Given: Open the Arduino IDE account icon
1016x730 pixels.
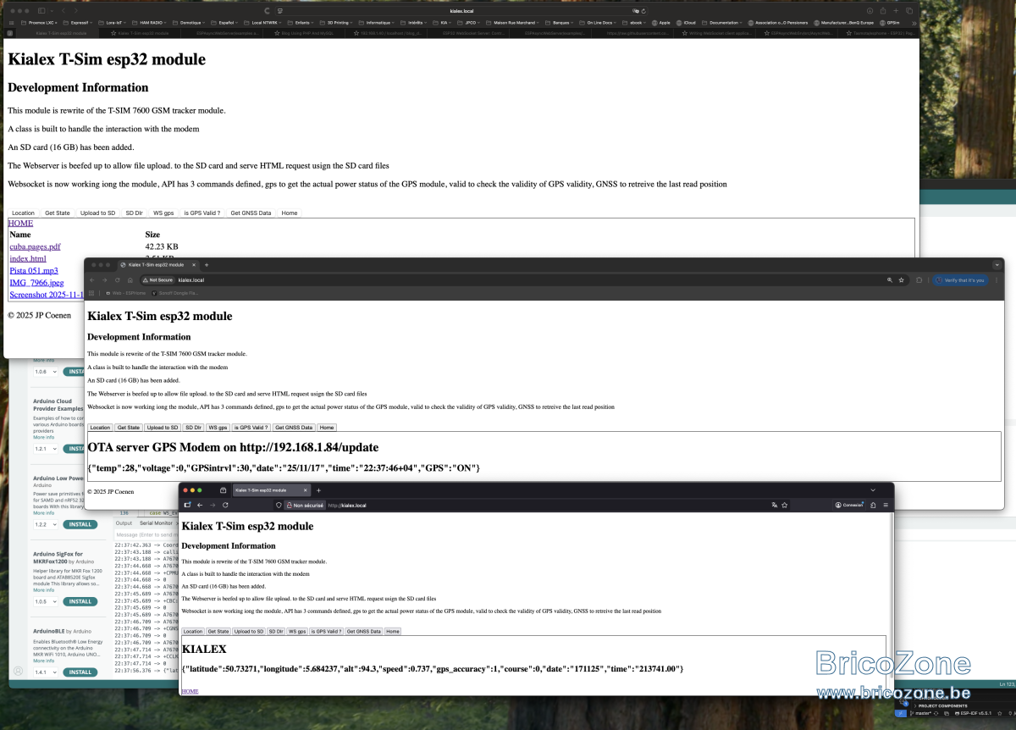Looking at the screenshot, I should pyautogui.click(x=18, y=671).
